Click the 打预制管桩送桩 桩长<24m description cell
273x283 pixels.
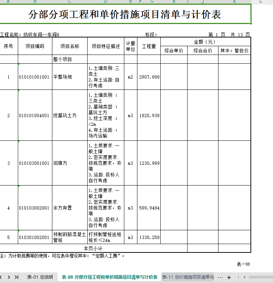106,237
